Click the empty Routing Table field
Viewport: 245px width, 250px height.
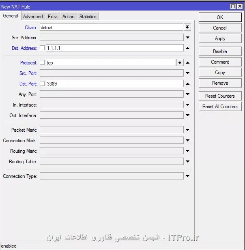112,161
